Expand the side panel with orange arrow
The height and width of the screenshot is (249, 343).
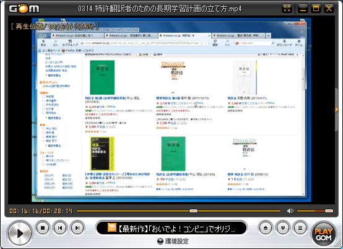click(x=337, y=110)
